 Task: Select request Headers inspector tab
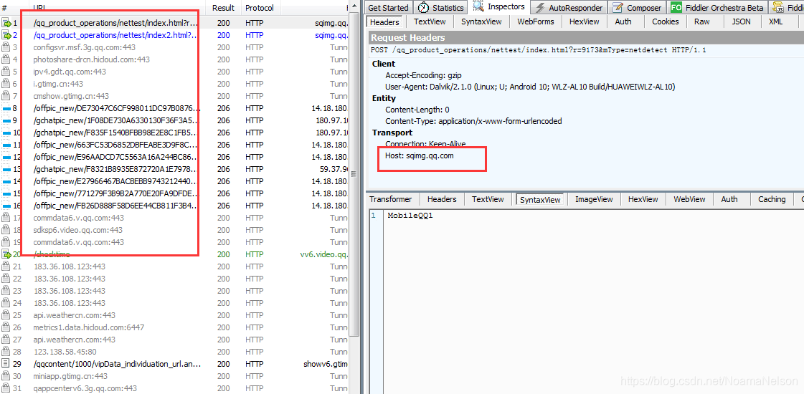(384, 21)
